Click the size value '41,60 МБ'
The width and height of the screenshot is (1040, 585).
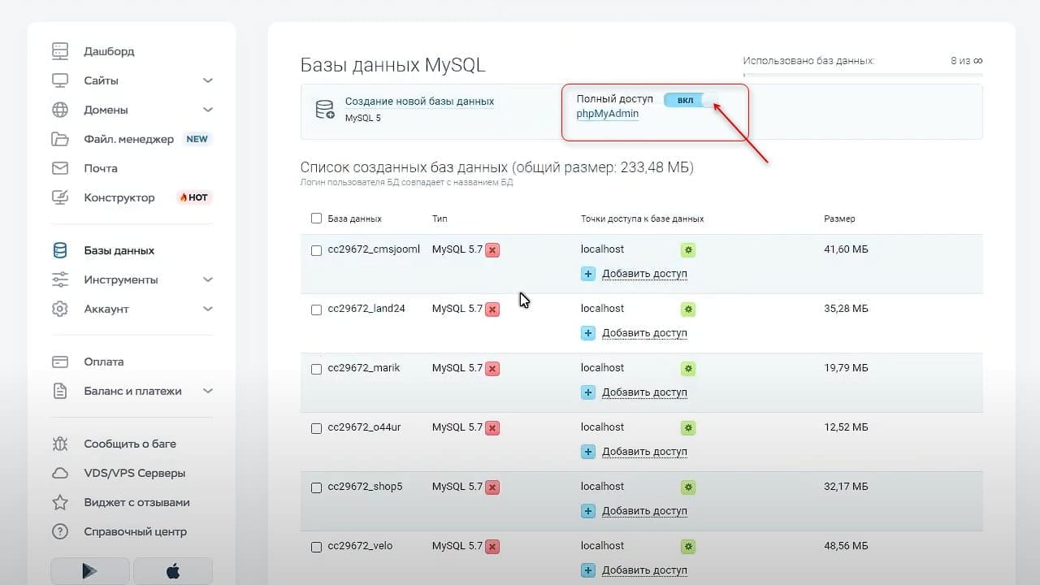pos(846,249)
